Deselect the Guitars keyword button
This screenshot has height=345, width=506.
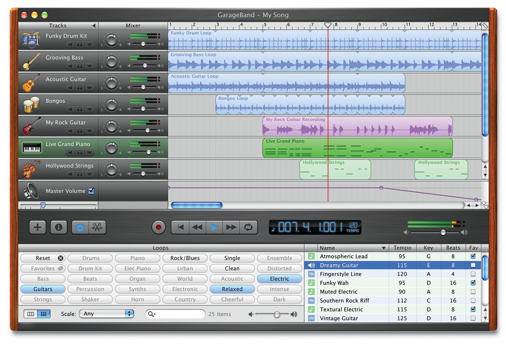[43, 289]
